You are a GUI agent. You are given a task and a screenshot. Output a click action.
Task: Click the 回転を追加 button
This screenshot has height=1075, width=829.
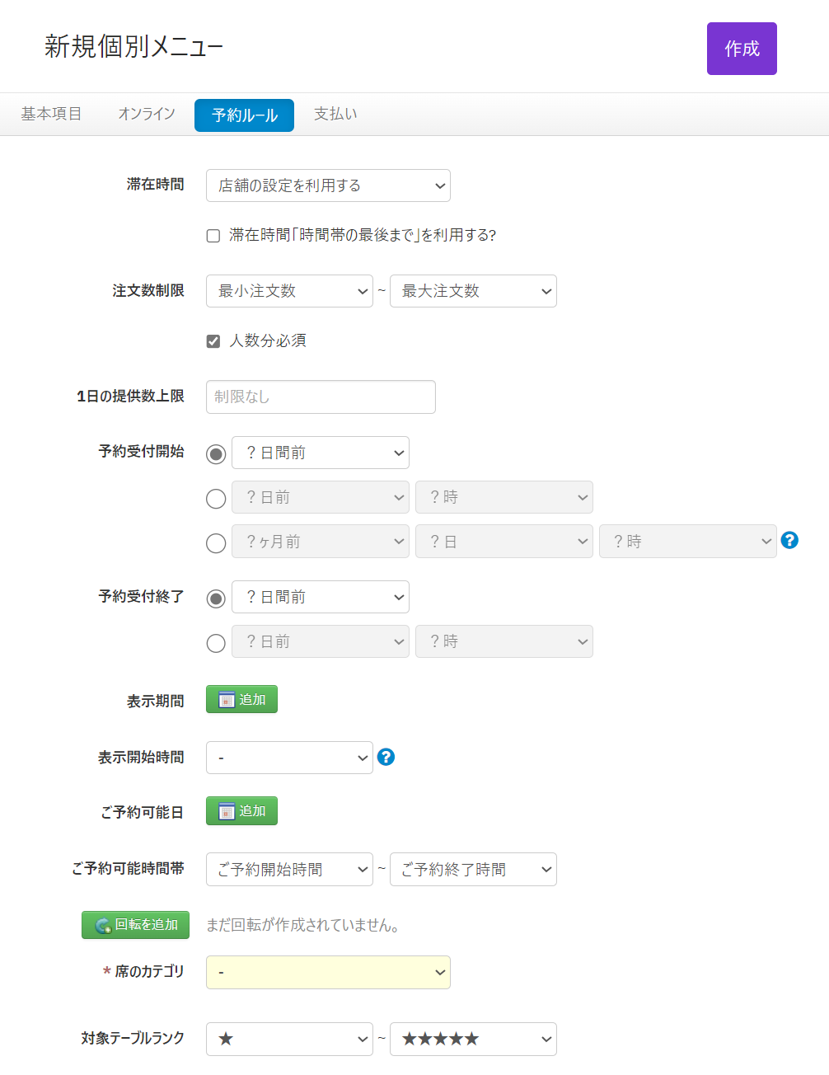coord(135,925)
